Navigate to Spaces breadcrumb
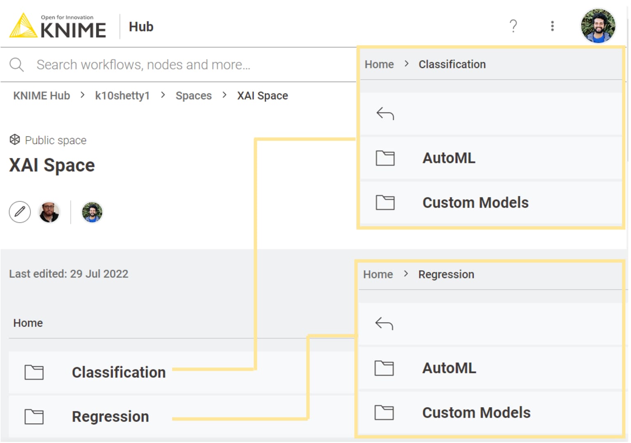Image resolution: width=631 pixels, height=443 pixels. click(x=193, y=96)
